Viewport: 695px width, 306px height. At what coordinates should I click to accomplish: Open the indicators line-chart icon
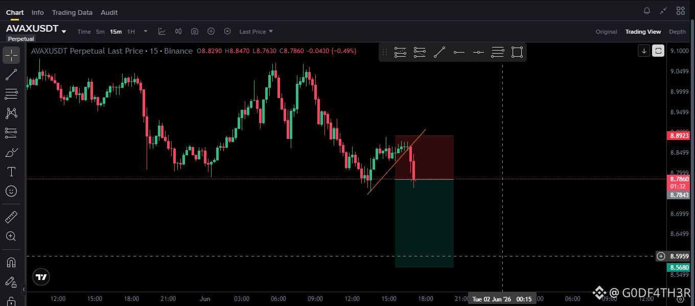click(162, 32)
